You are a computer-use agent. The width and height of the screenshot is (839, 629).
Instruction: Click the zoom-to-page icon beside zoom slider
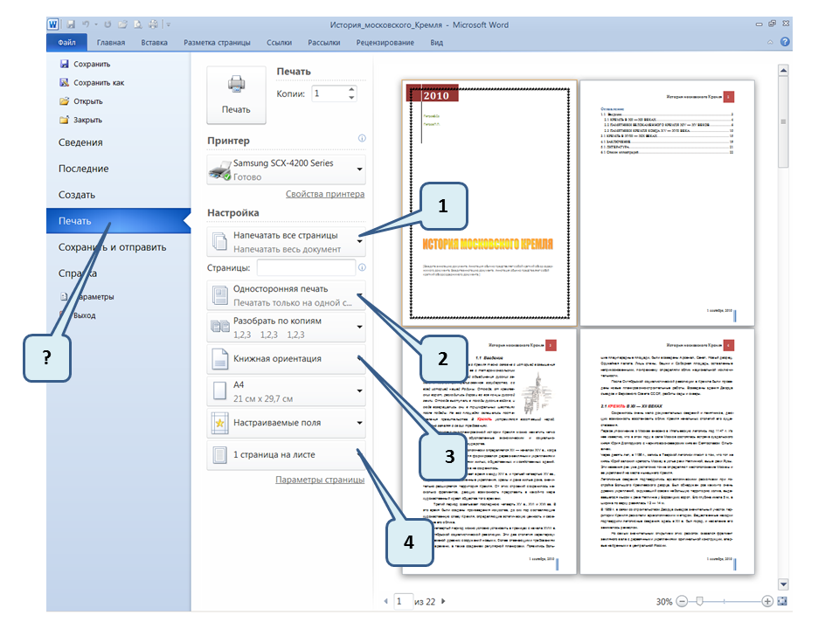click(x=782, y=601)
